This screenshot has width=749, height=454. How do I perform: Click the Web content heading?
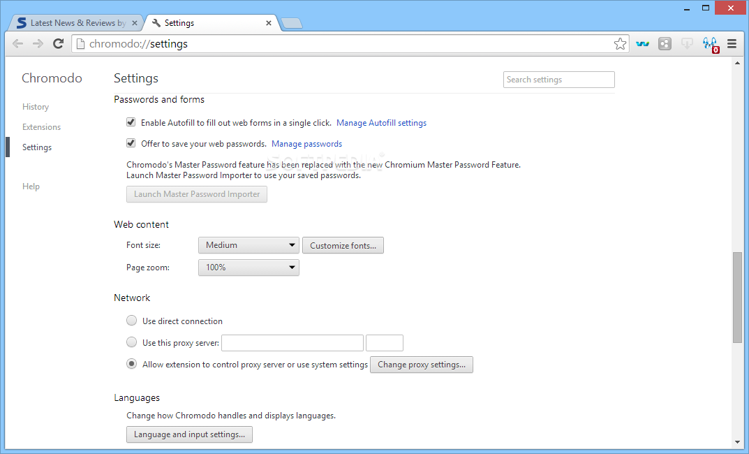(x=142, y=225)
